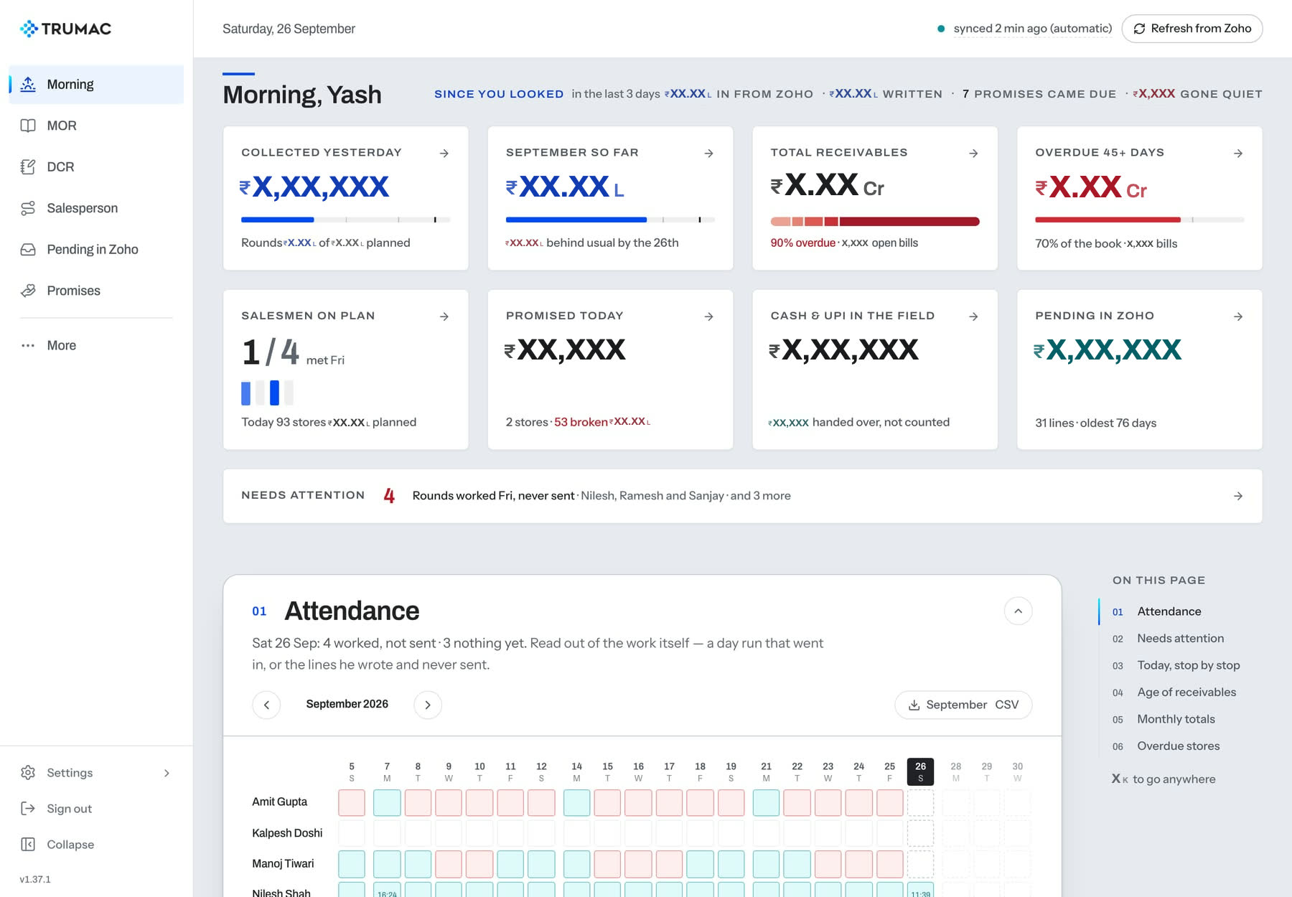This screenshot has width=1292, height=897.
Task: Open Overdue 45+ Days card arrow
Action: point(1238,153)
